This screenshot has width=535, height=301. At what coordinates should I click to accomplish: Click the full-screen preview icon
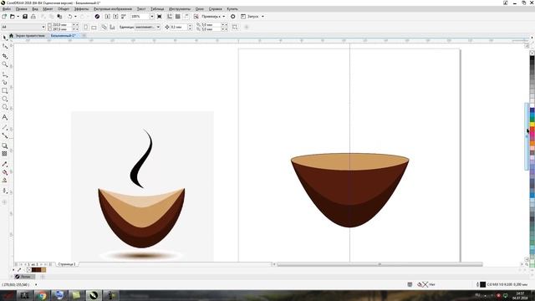[160, 17]
